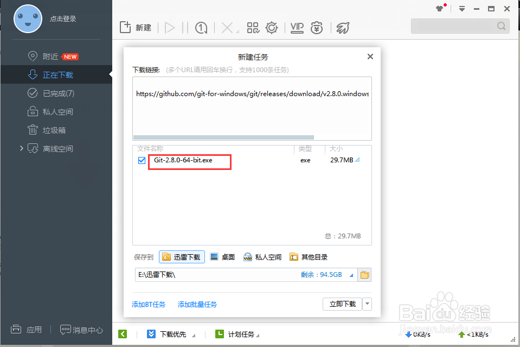The width and height of the screenshot is (520, 347).
Task: Open 离线空间 Offline space in sidebar
Action: (x=50, y=148)
